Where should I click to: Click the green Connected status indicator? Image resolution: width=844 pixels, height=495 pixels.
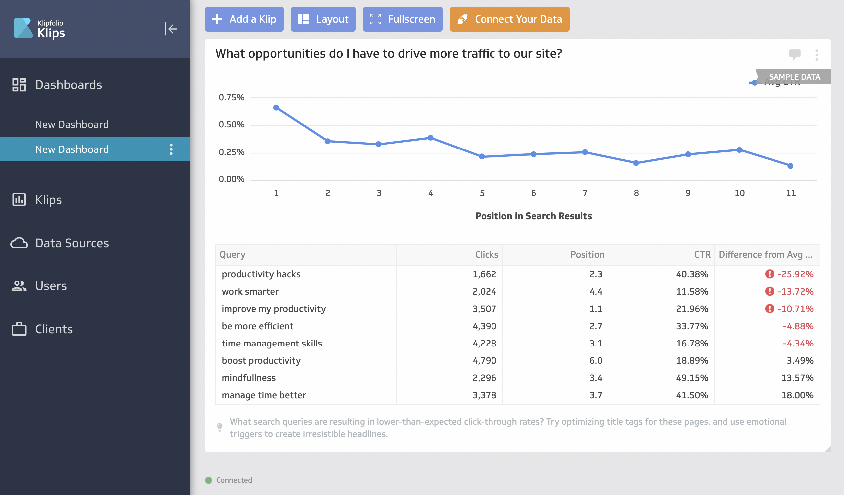tap(209, 480)
